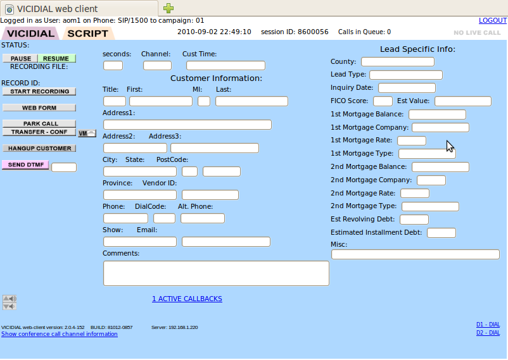Image resolution: width=508 pixels, height=360 pixels.
Task: Open the 1 ACTIVE CALLBACKS link
Action: point(187,299)
